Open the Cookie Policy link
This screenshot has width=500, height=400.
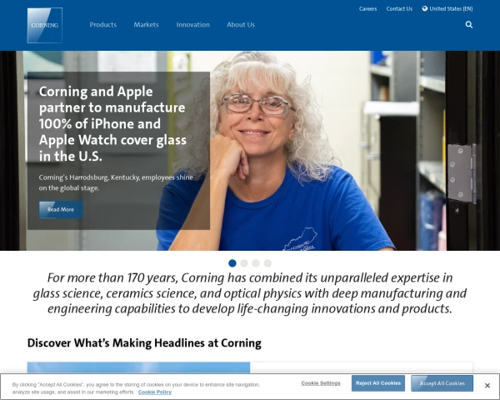(155, 392)
